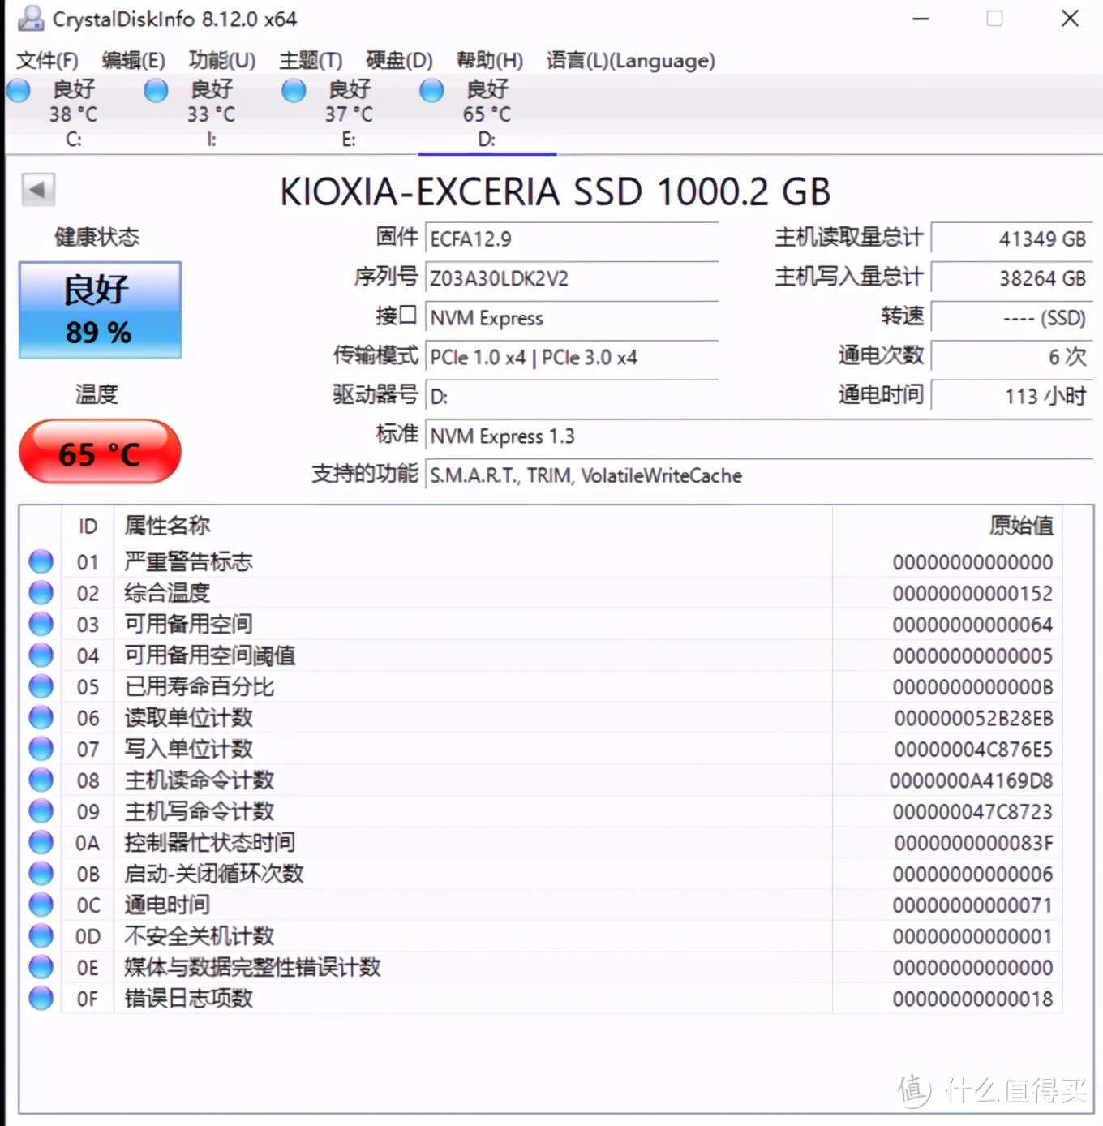Click the SMART status dot beside 严重警告标志

click(41, 561)
